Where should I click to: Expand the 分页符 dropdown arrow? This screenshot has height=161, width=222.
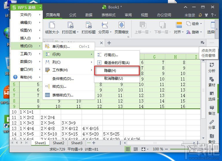(111, 32)
